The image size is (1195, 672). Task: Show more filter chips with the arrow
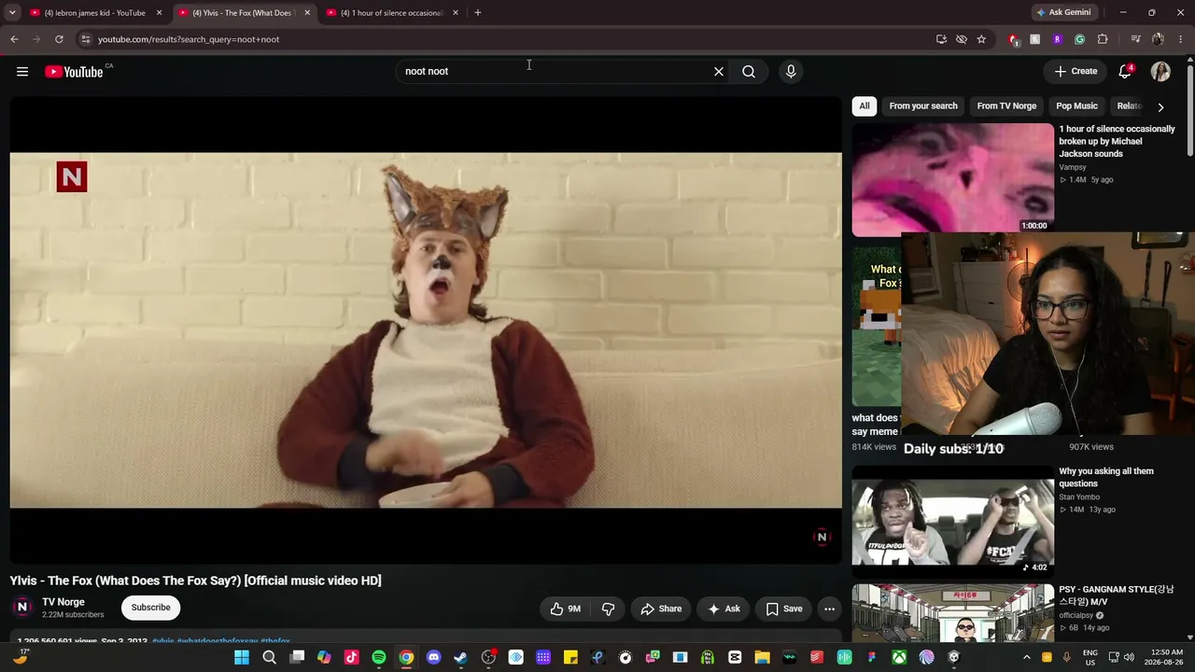[x=1160, y=106]
